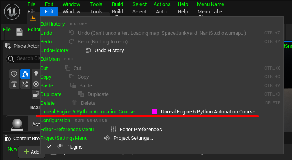Choose the Paste menu entry

tap(162, 85)
